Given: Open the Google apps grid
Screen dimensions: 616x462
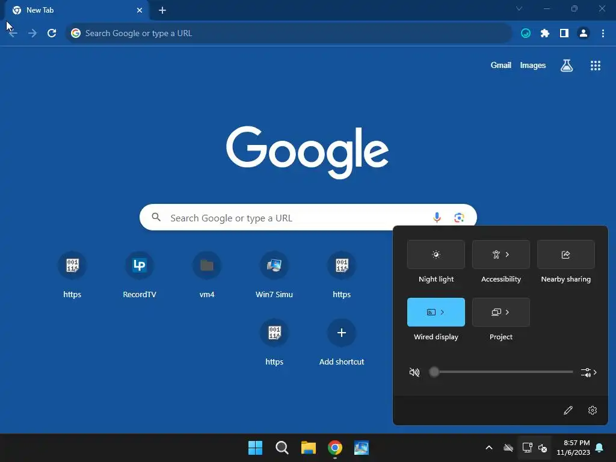Looking at the screenshot, I should (x=596, y=66).
